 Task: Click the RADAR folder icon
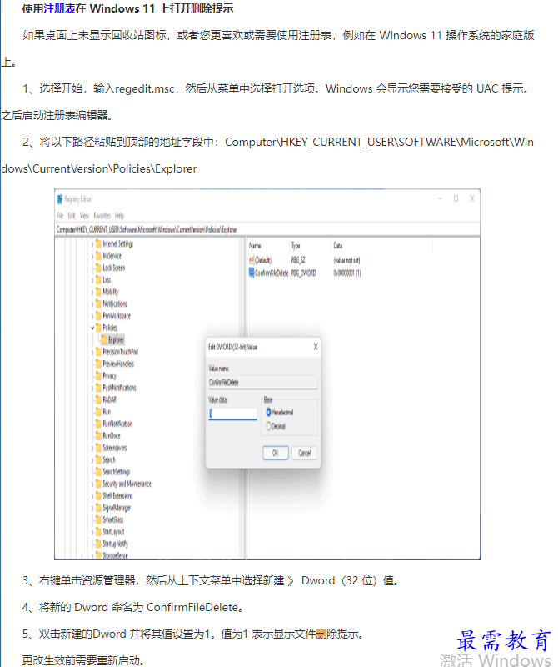pyautogui.click(x=98, y=399)
